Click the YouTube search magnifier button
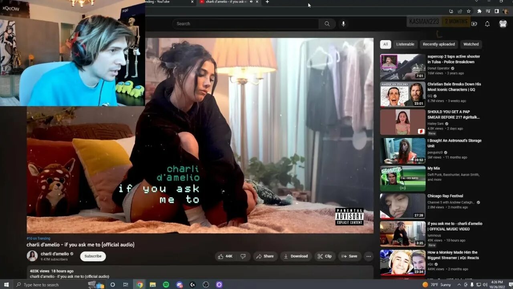Viewport: 513px width, 289px height. (x=327, y=24)
